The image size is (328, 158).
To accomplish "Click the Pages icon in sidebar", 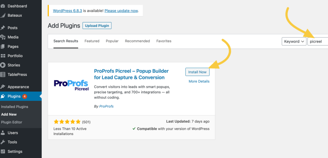I will (3, 47).
